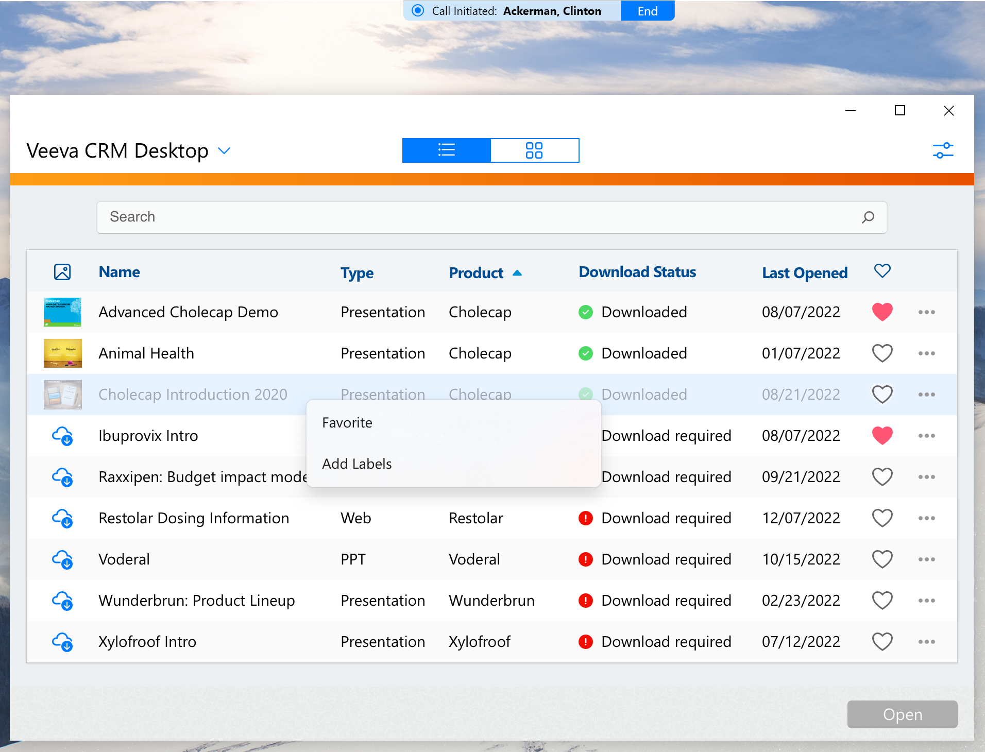Click cloud download icon for Ibuprovix Intro

[62, 436]
